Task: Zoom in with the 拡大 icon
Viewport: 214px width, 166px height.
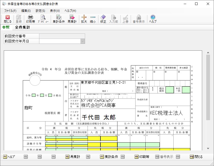Action: (x=84, y=19)
